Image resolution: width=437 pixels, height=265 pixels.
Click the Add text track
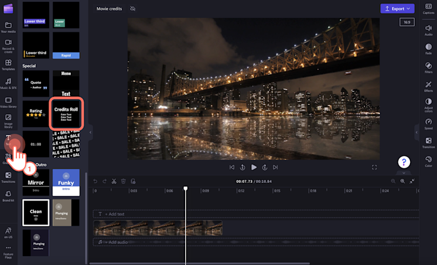(256, 214)
